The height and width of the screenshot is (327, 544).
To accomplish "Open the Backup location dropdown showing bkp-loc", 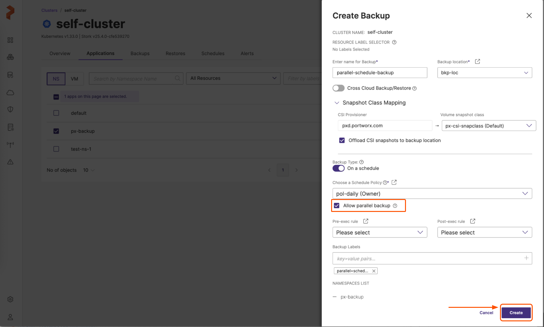I will [x=484, y=73].
